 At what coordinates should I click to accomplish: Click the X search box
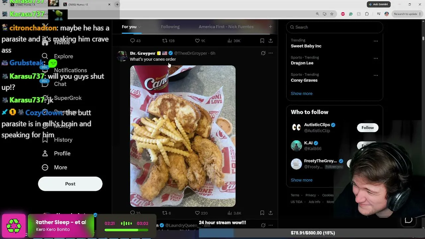click(x=334, y=27)
